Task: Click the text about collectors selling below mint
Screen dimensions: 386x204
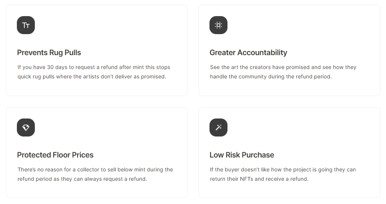Action: 95,174
